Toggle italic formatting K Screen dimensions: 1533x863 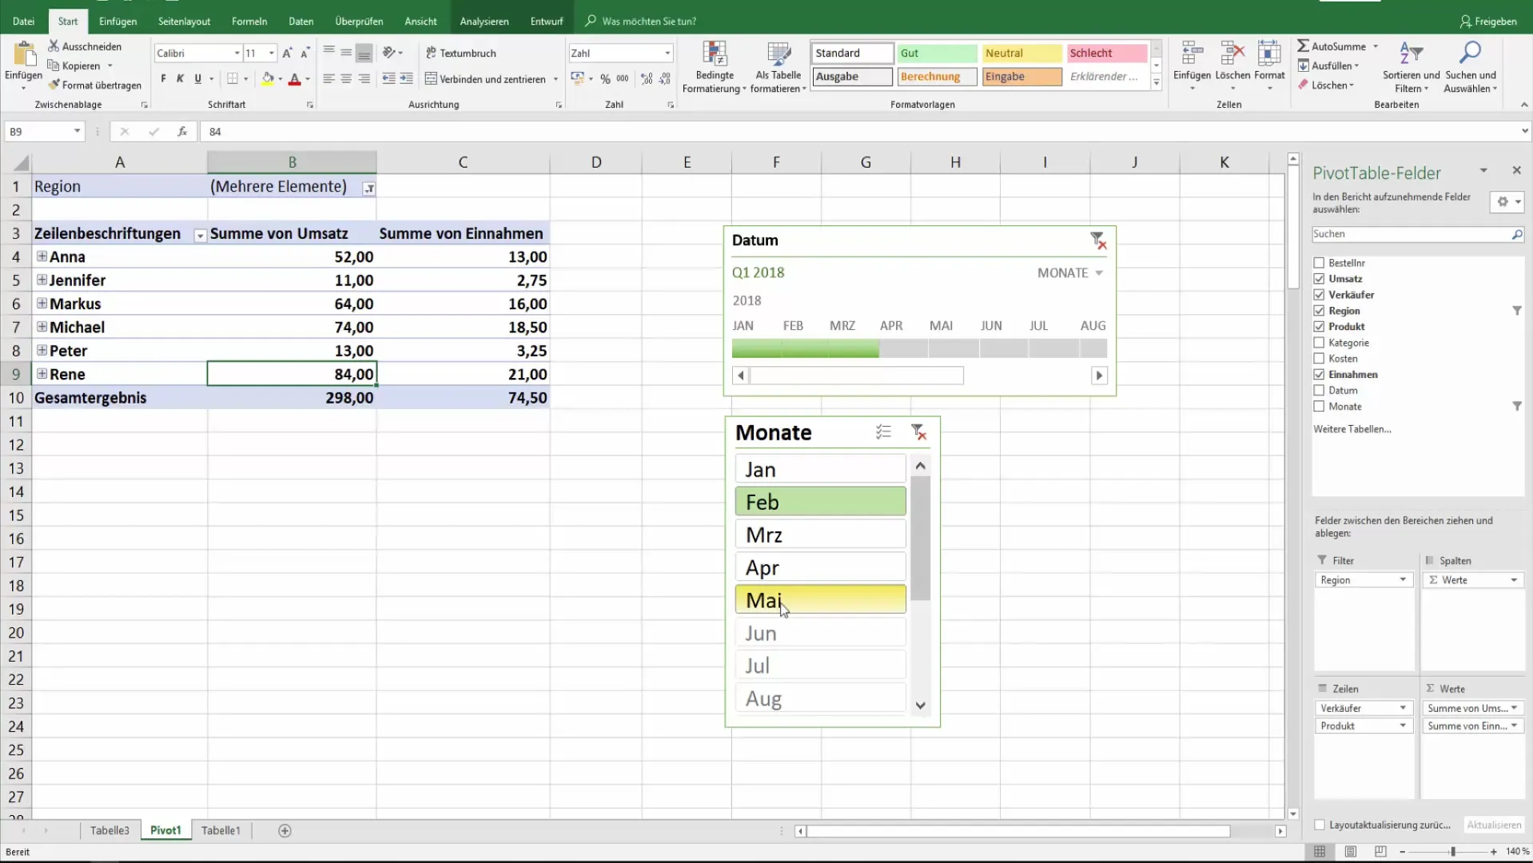click(180, 78)
